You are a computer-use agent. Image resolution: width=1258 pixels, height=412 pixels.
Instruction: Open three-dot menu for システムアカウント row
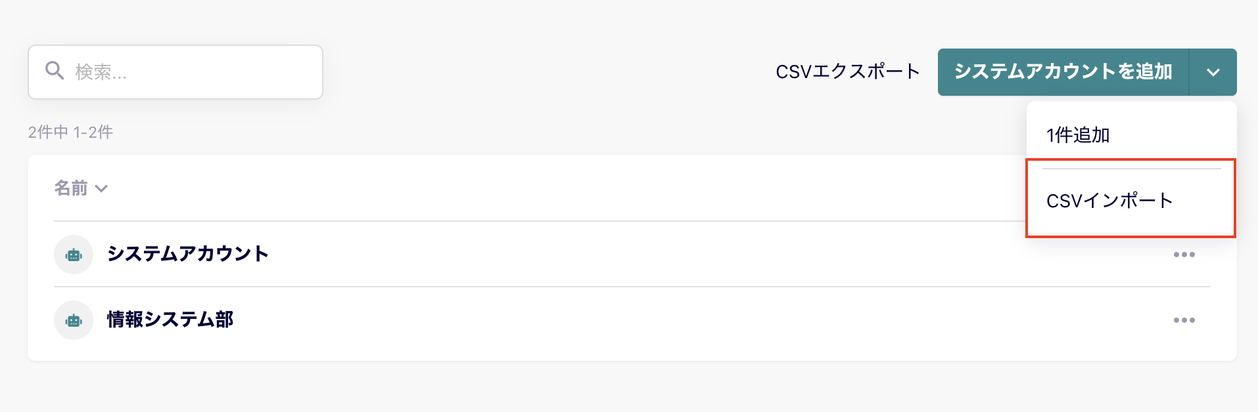click(1184, 255)
